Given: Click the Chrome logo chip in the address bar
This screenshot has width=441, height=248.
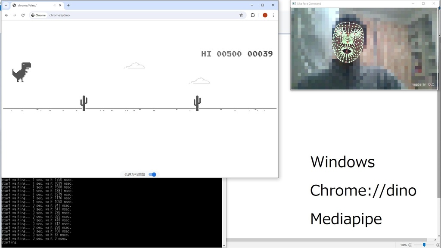Looking at the screenshot, I should [38, 15].
